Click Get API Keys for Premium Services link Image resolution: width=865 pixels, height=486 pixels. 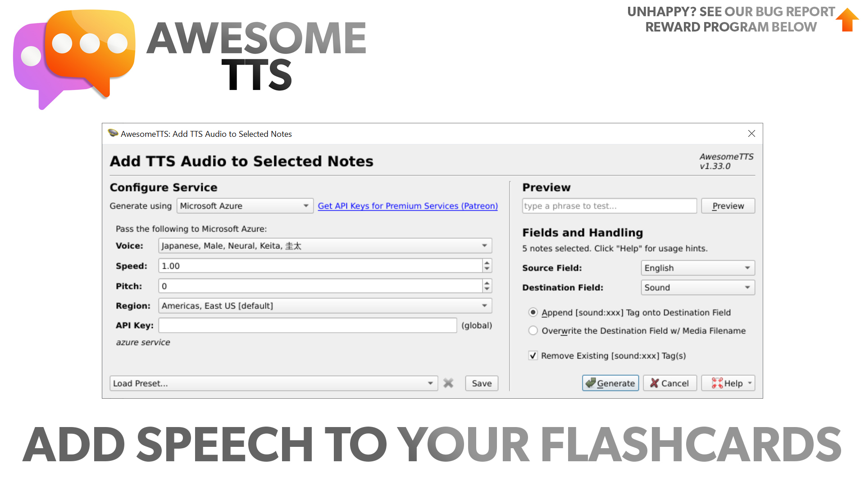coord(408,205)
